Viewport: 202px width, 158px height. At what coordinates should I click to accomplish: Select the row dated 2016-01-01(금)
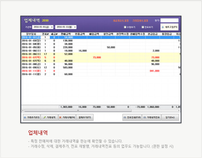tap(101, 37)
